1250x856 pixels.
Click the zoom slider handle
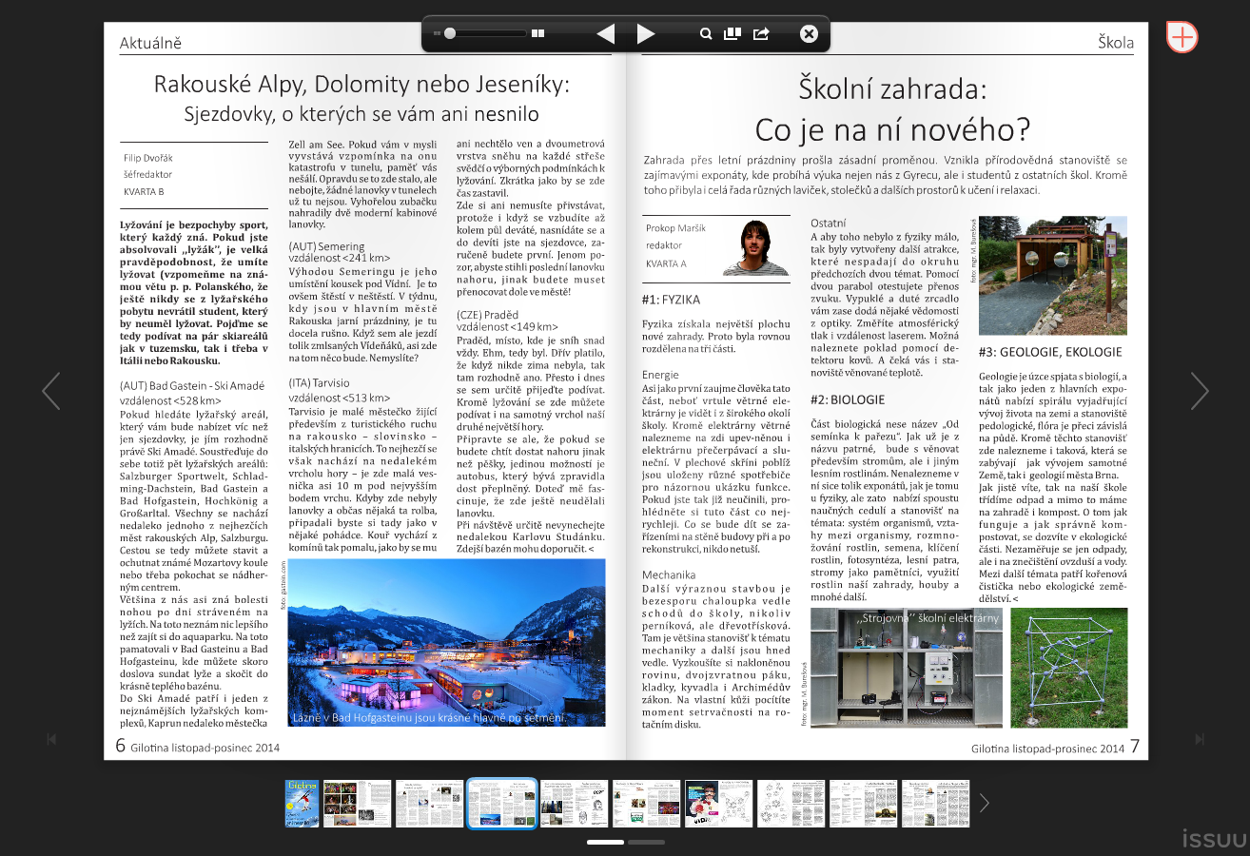tap(450, 33)
